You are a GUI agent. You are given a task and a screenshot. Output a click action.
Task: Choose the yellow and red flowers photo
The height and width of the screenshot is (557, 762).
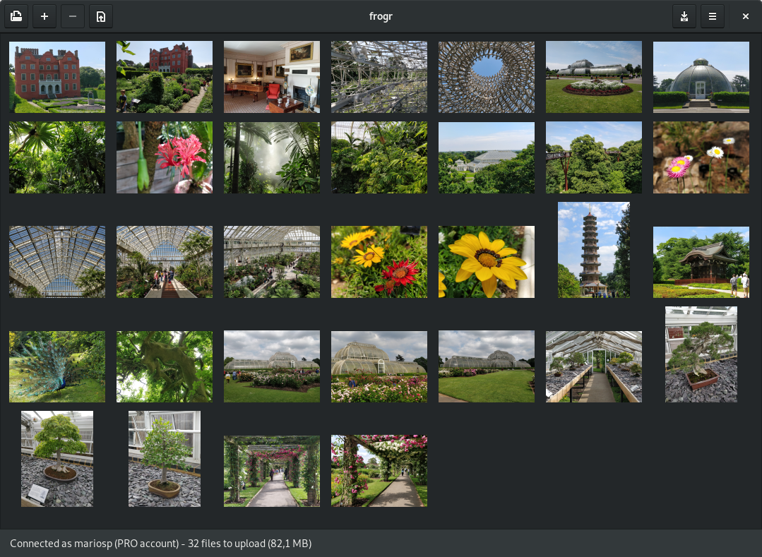379,262
